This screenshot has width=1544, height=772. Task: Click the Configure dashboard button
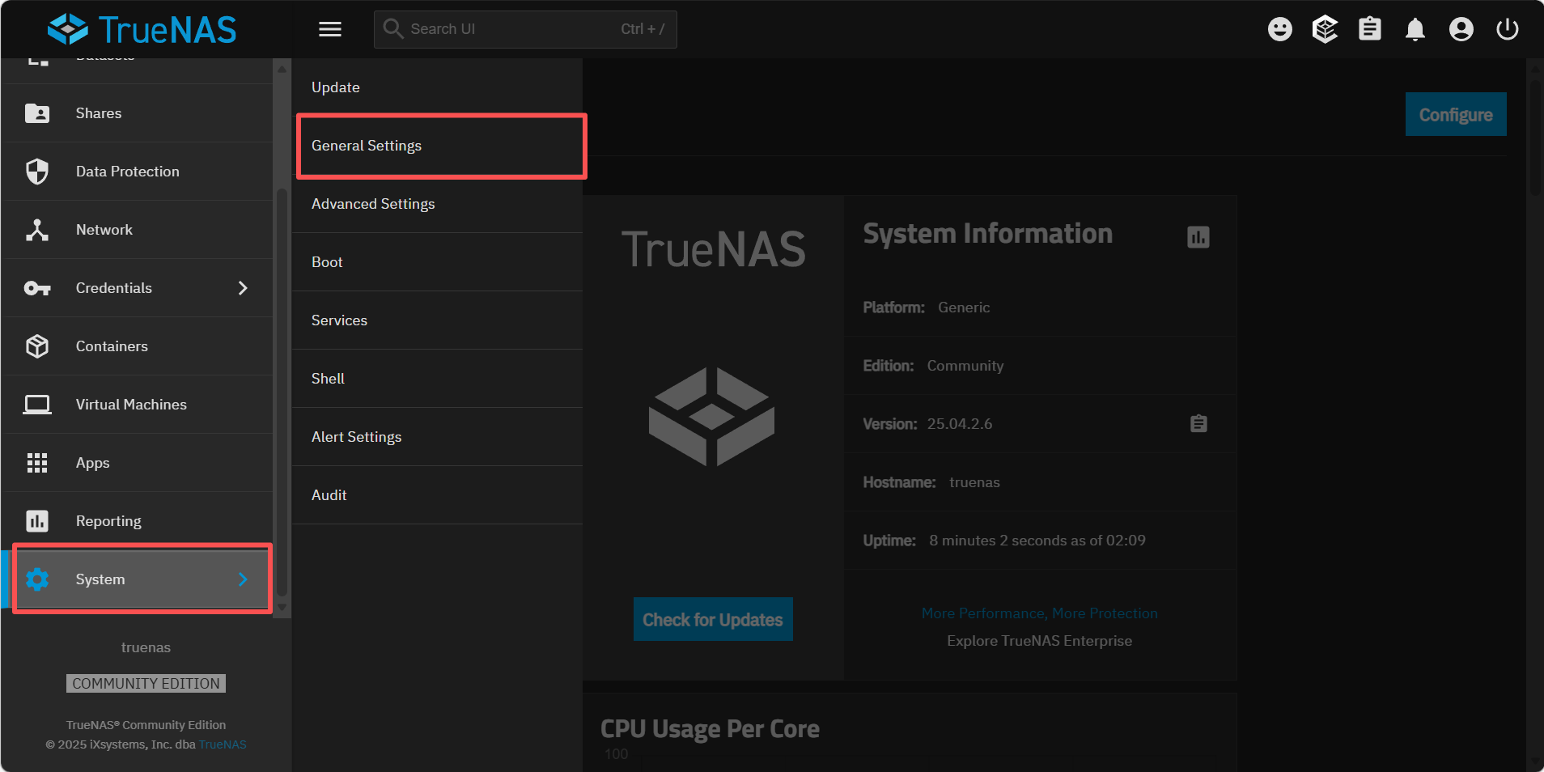tap(1455, 114)
